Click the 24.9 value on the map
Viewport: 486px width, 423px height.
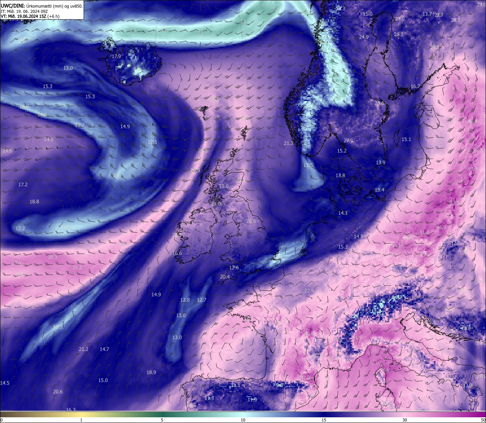click(x=364, y=37)
